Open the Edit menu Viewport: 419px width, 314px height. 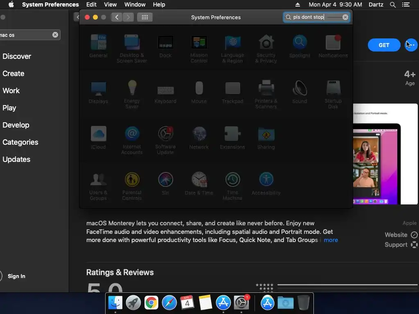pyautogui.click(x=91, y=4)
